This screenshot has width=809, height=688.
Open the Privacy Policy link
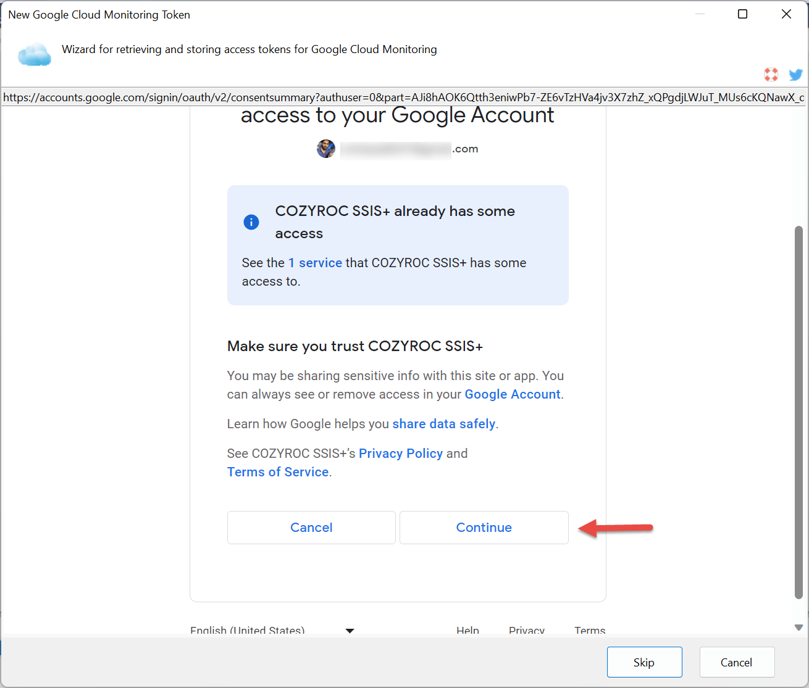click(x=401, y=454)
